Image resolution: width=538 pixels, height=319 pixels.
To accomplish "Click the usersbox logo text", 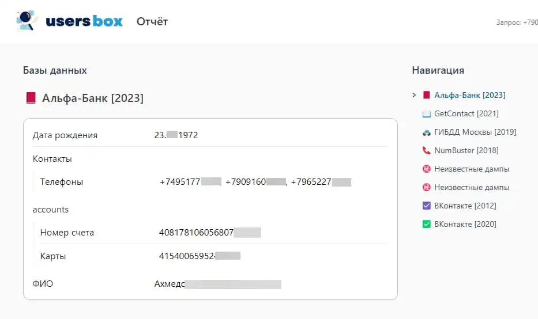I will (84, 21).
